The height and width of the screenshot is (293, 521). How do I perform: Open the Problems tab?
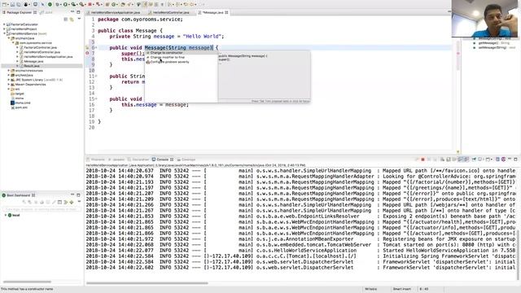[96, 160]
